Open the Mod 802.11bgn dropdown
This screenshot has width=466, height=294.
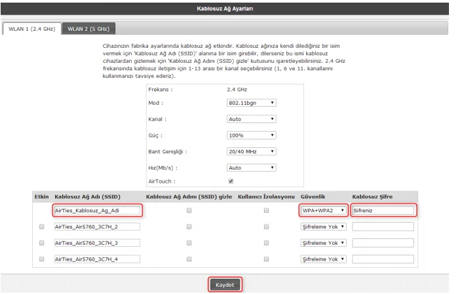pos(250,103)
